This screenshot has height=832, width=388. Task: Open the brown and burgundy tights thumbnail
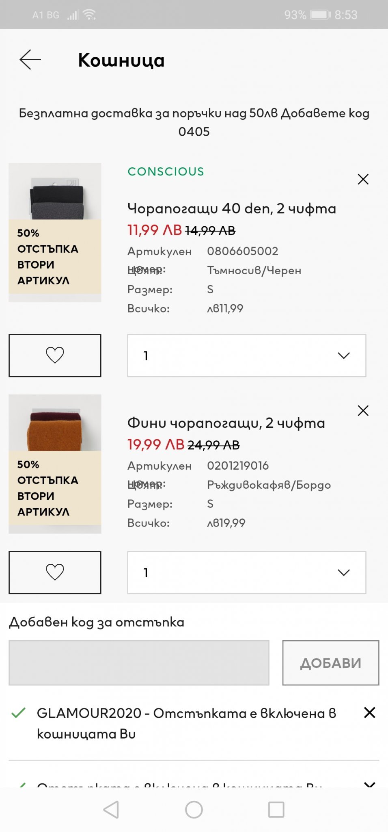point(55,423)
